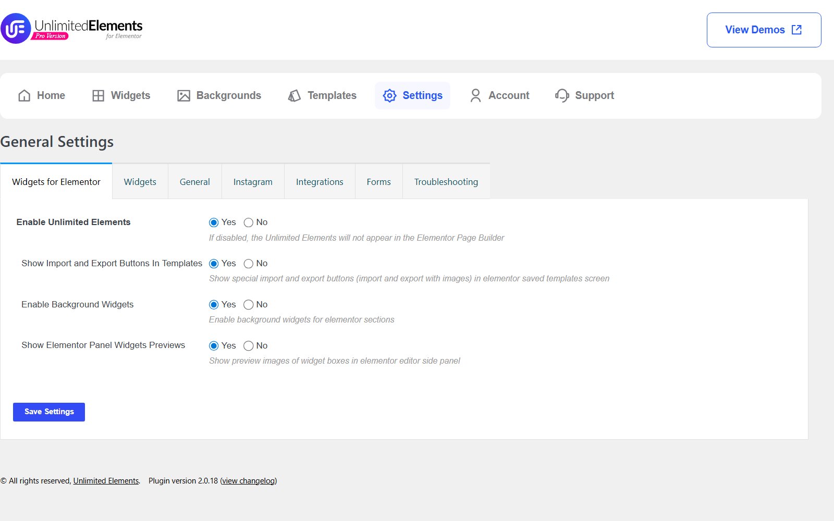
Task: Click the Templates icon
Action: (295, 95)
